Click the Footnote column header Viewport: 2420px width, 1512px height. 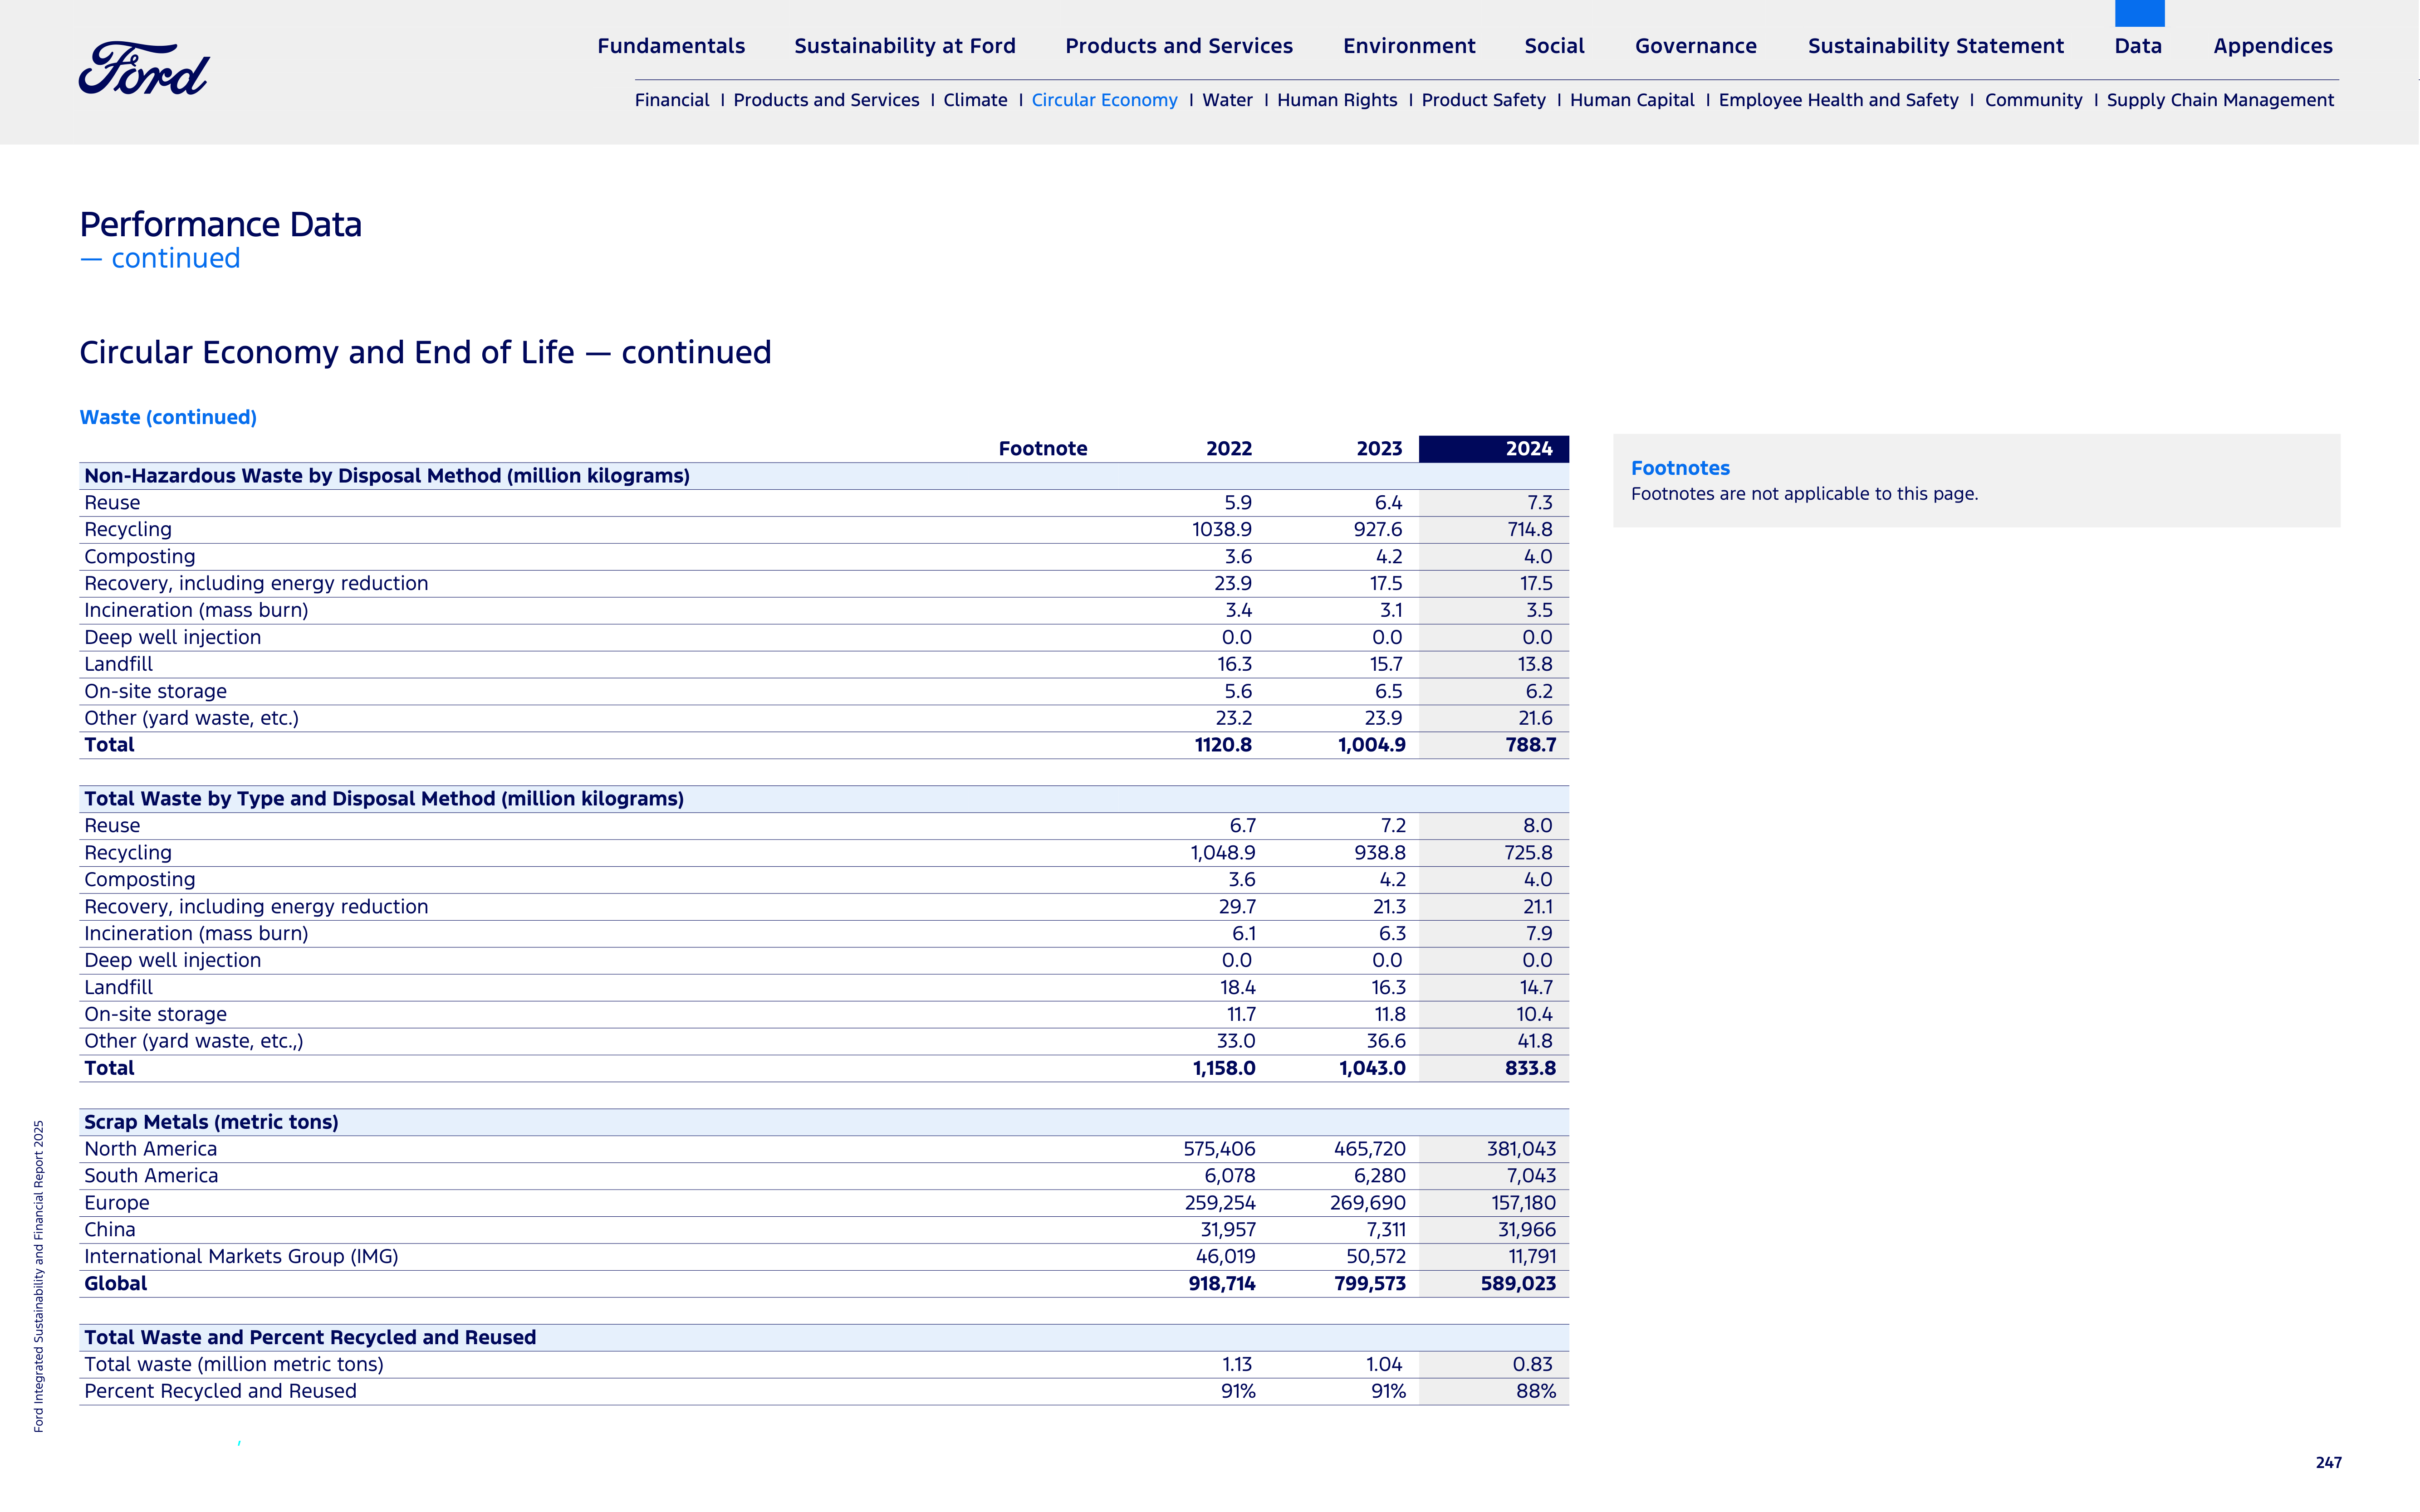coord(1043,449)
